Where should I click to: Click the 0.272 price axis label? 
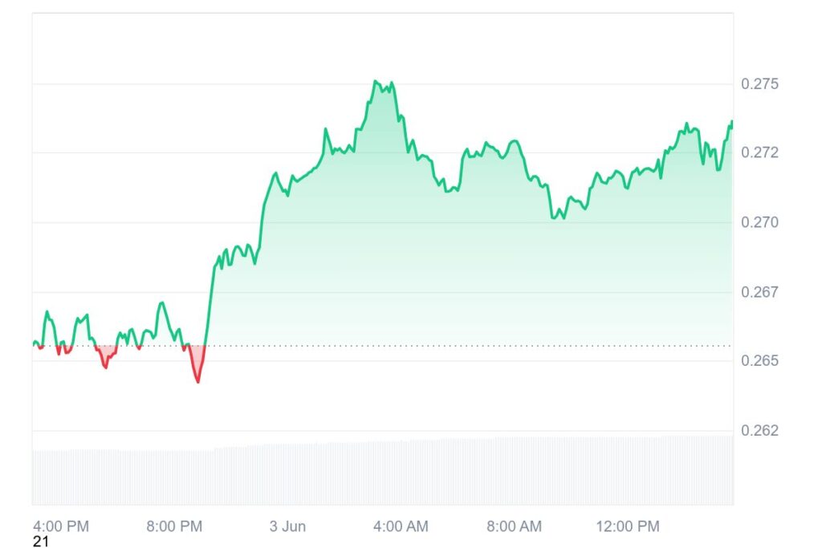click(759, 152)
